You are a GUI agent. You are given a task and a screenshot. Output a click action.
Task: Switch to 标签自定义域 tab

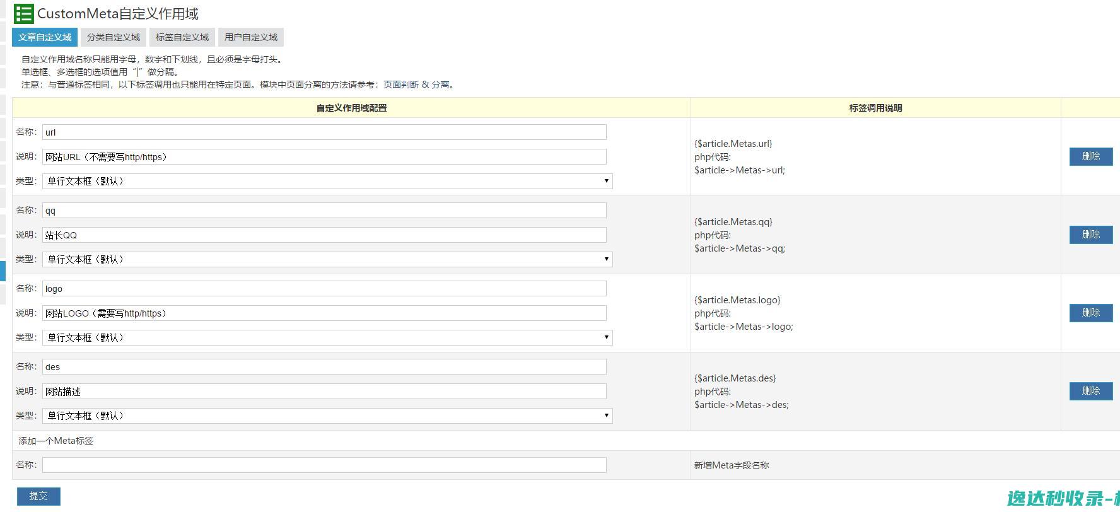click(x=182, y=37)
